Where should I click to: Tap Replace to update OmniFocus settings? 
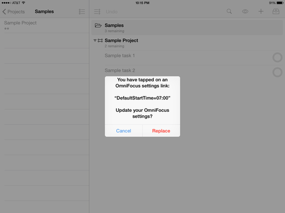pos(161,131)
